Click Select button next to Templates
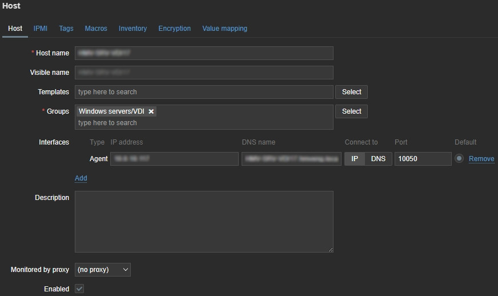The image size is (498, 296). click(x=351, y=92)
